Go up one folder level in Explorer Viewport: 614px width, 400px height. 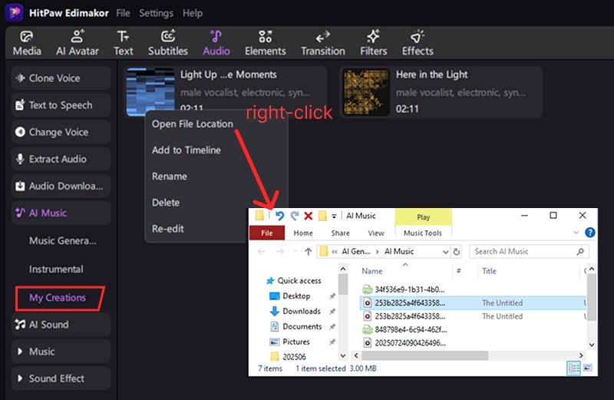[x=309, y=252]
